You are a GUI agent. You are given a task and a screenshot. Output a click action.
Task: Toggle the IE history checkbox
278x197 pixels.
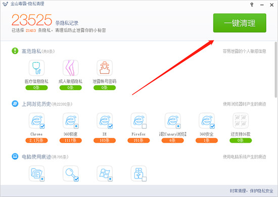pos(110,126)
